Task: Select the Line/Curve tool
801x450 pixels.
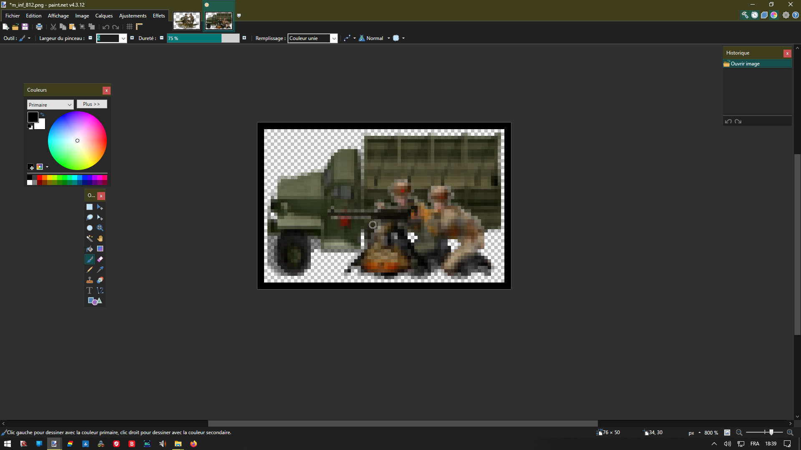Action: [x=100, y=290]
